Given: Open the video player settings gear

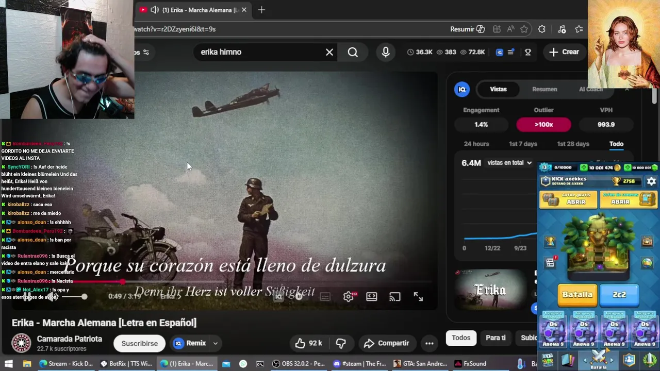Looking at the screenshot, I should (349, 297).
